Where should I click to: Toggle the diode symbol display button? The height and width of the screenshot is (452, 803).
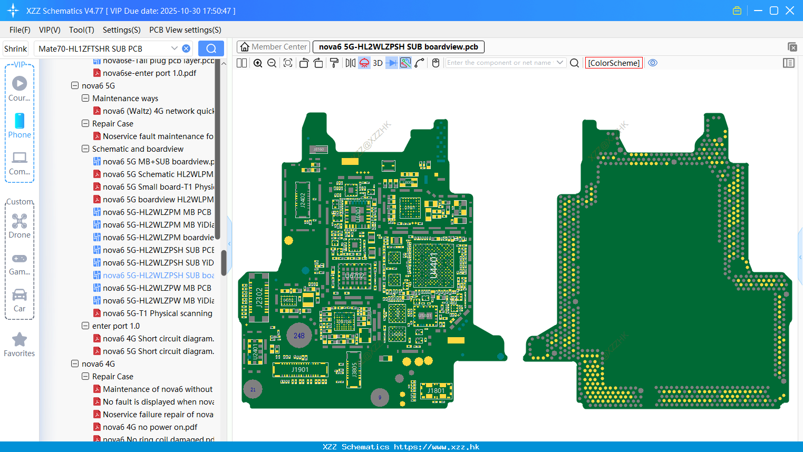point(391,63)
